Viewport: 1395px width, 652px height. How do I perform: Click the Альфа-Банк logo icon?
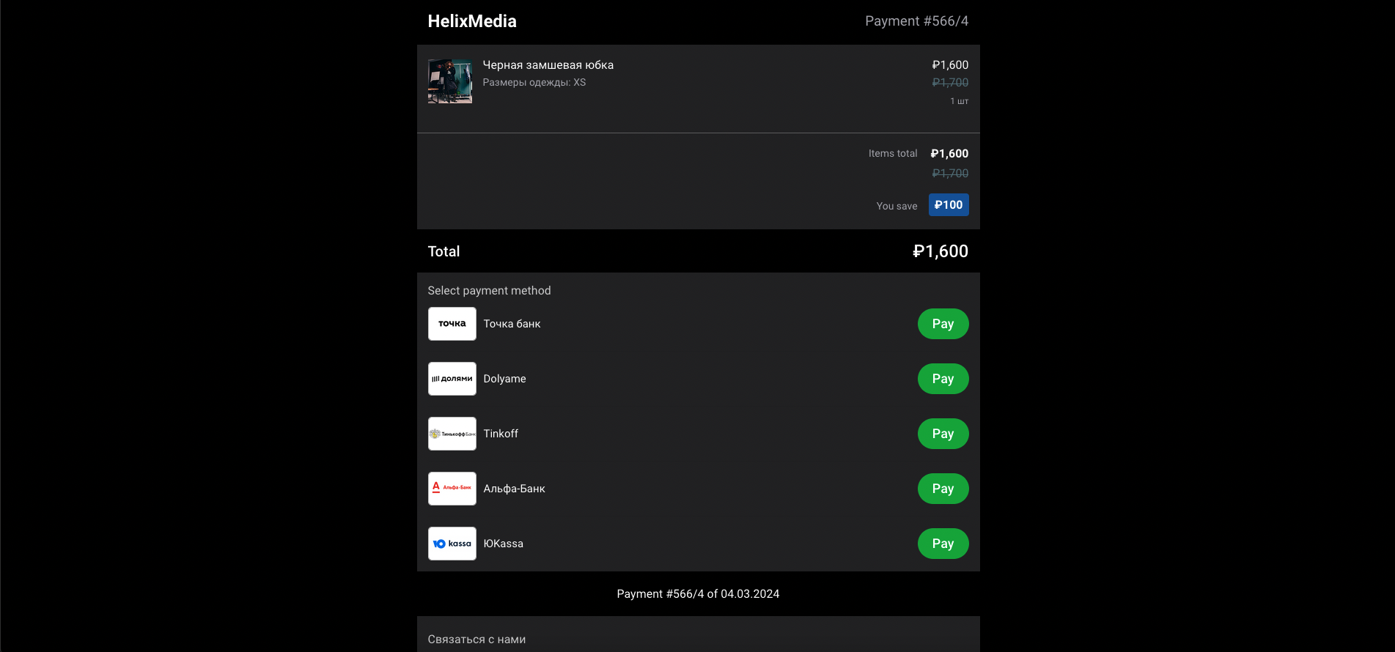tap(452, 489)
